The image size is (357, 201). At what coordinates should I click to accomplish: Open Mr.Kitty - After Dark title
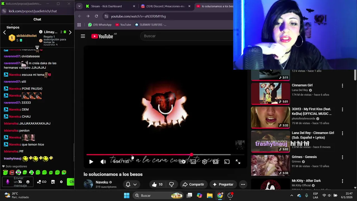pyautogui.click(x=306, y=181)
